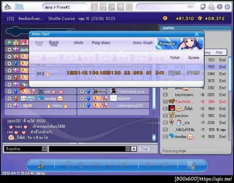Viewport: 234px width, 183px height.
Task: Switch to the Front Hole tab
Action: (x=39, y=43)
